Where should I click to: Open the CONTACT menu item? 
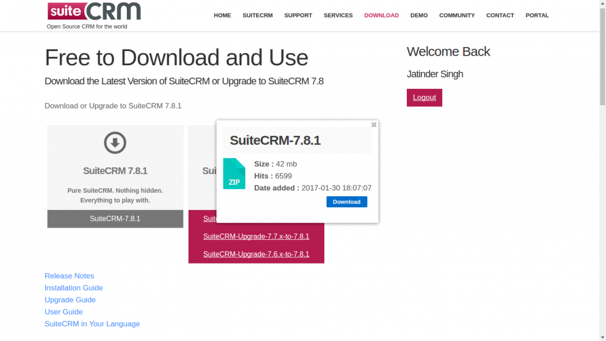[x=500, y=15]
